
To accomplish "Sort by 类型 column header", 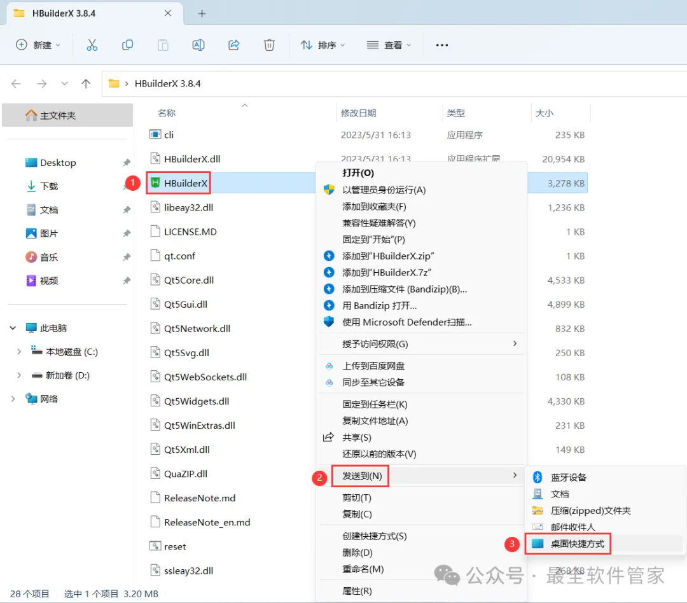I will coord(455,113).
